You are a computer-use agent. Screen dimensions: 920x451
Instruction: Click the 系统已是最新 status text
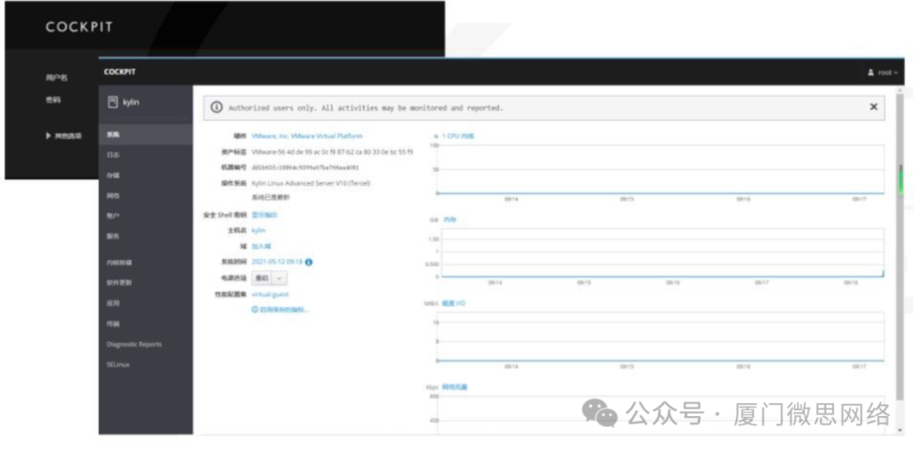pos(271,198)
